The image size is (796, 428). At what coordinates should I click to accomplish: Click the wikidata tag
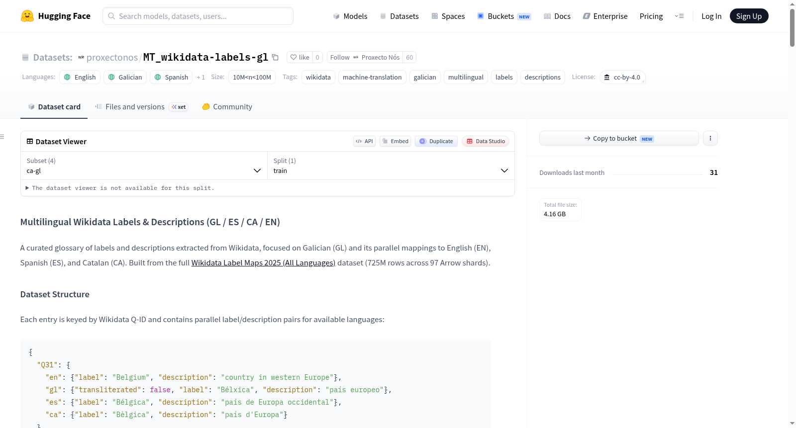(x=318, y=77)
